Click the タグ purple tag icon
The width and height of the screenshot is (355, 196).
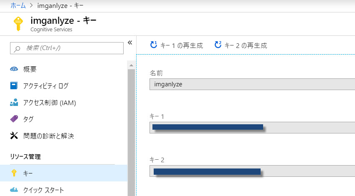[x=14, y=119]
